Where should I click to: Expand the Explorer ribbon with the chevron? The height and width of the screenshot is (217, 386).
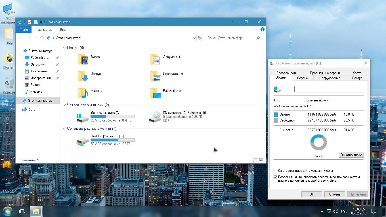click(256, 29)
